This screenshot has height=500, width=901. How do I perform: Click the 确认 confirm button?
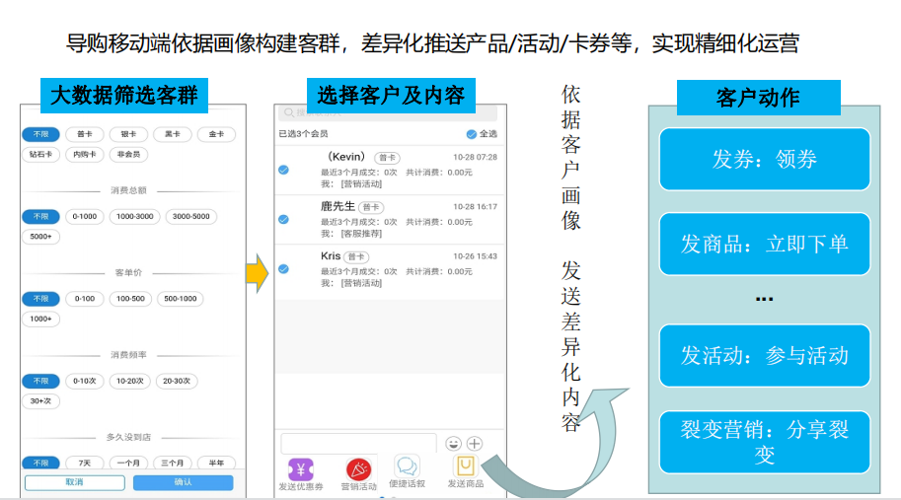183,482
